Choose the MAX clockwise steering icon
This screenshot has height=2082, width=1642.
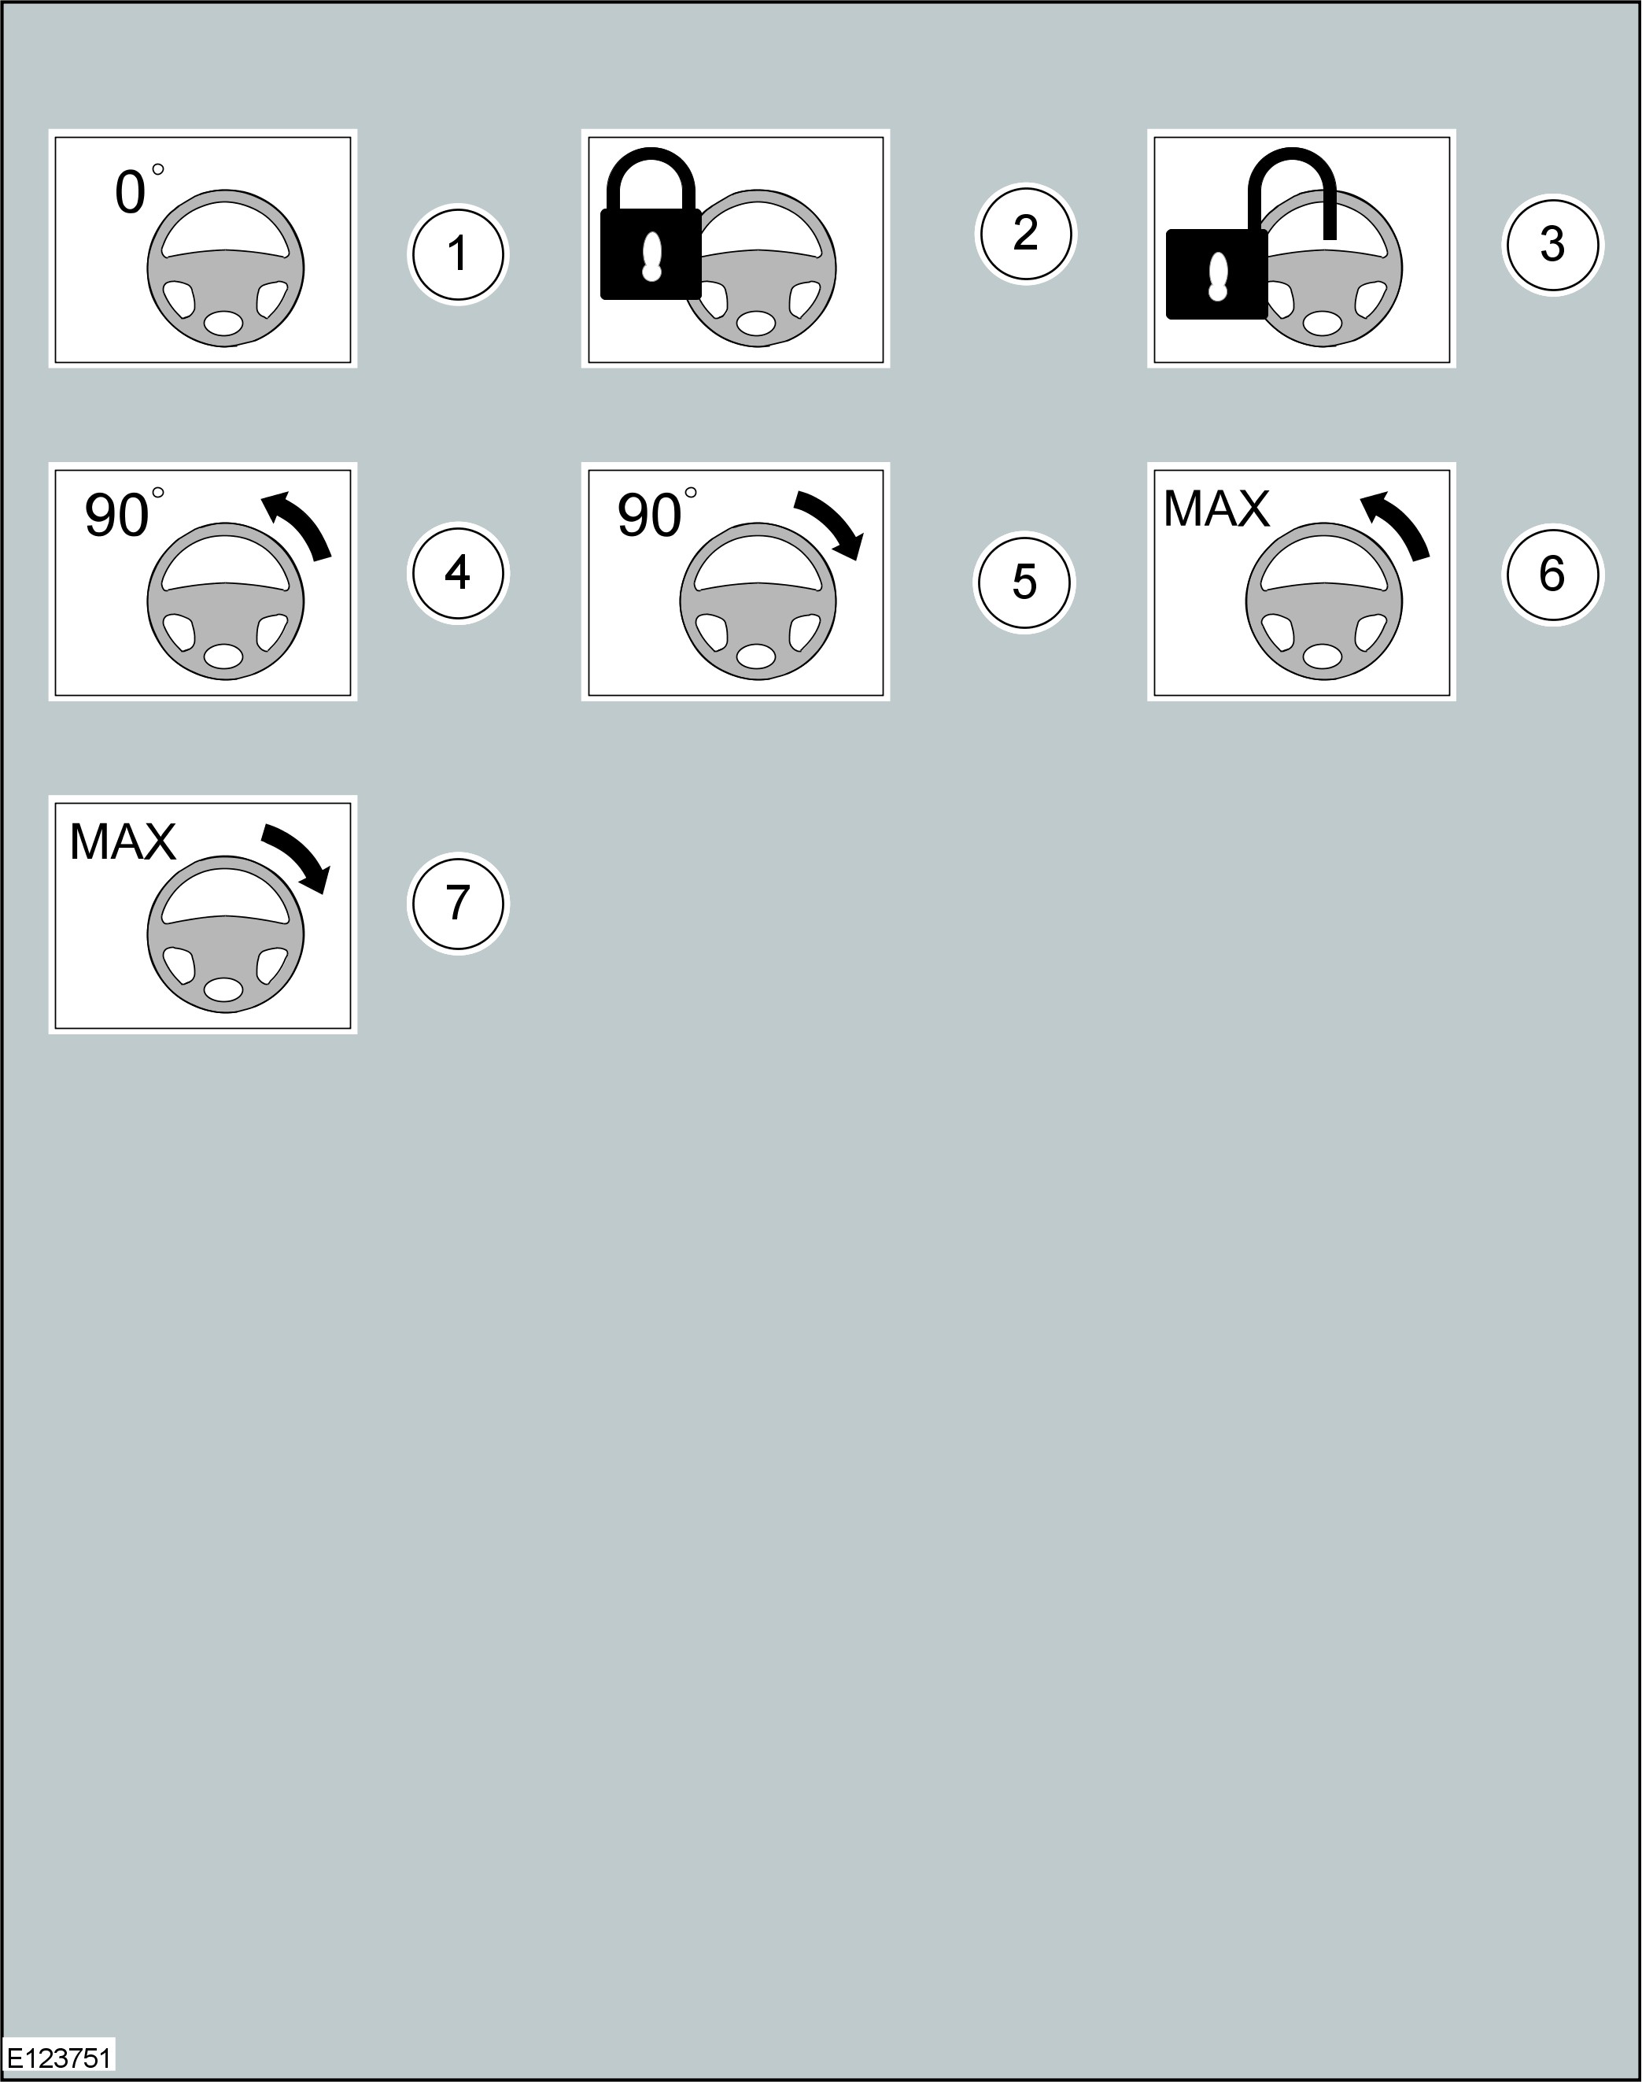203,915
